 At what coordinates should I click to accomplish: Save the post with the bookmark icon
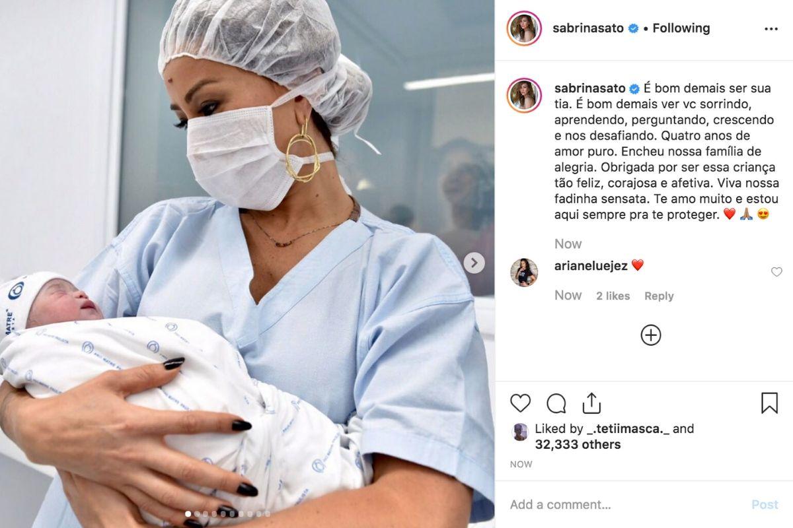(769, 403)
